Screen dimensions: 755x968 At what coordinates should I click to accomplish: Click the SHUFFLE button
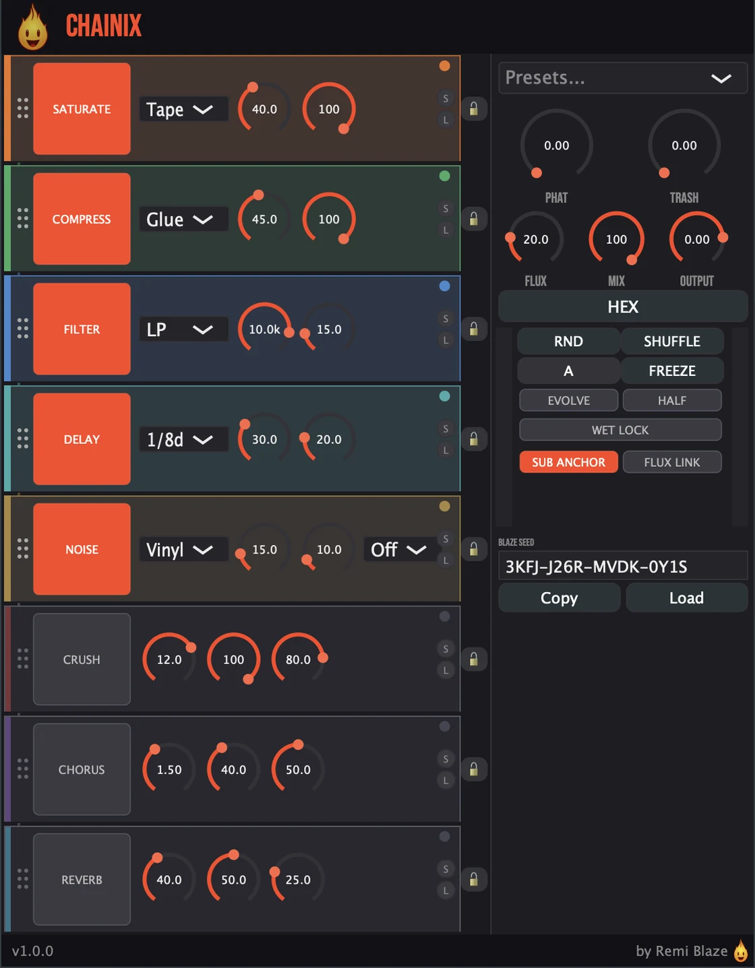672,342
